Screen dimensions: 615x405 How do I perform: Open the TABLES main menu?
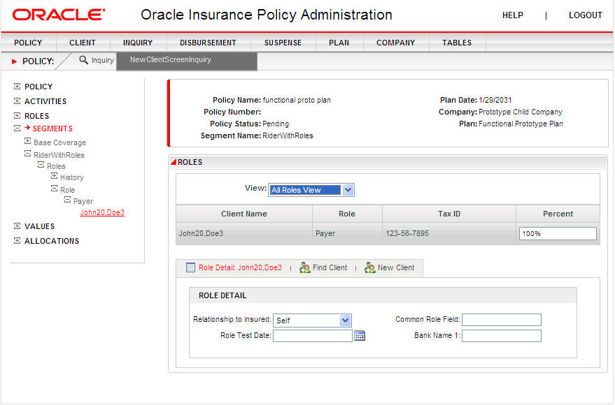pos(457,43)
